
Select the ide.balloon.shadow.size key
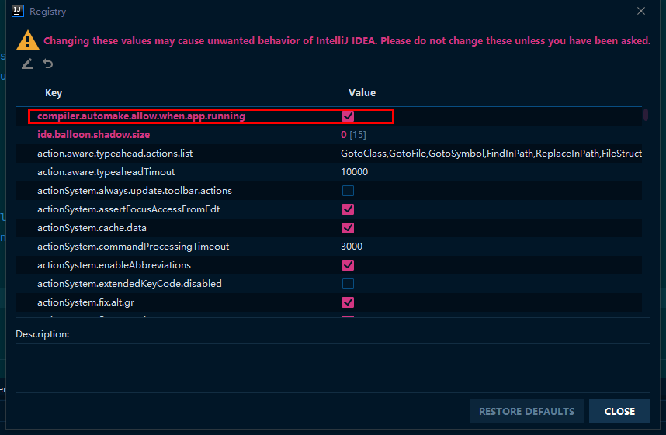pos(93,135)
